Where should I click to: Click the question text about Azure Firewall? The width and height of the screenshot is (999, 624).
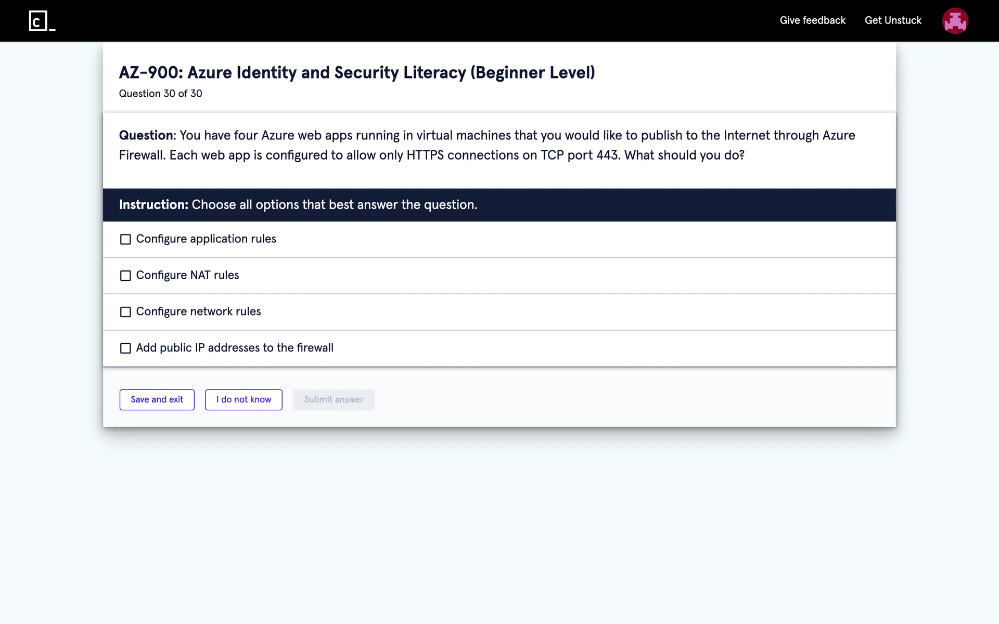coord(486,145)
